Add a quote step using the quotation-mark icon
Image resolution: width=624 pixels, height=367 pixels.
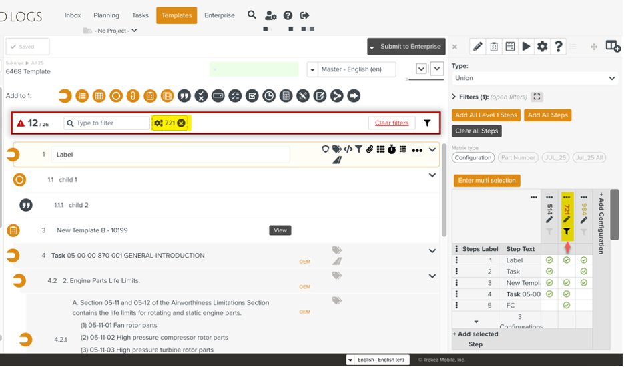pyautogui.click(x=184, y=96)
